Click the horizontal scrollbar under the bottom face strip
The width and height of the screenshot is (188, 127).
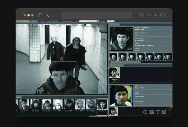click(97, 116)
